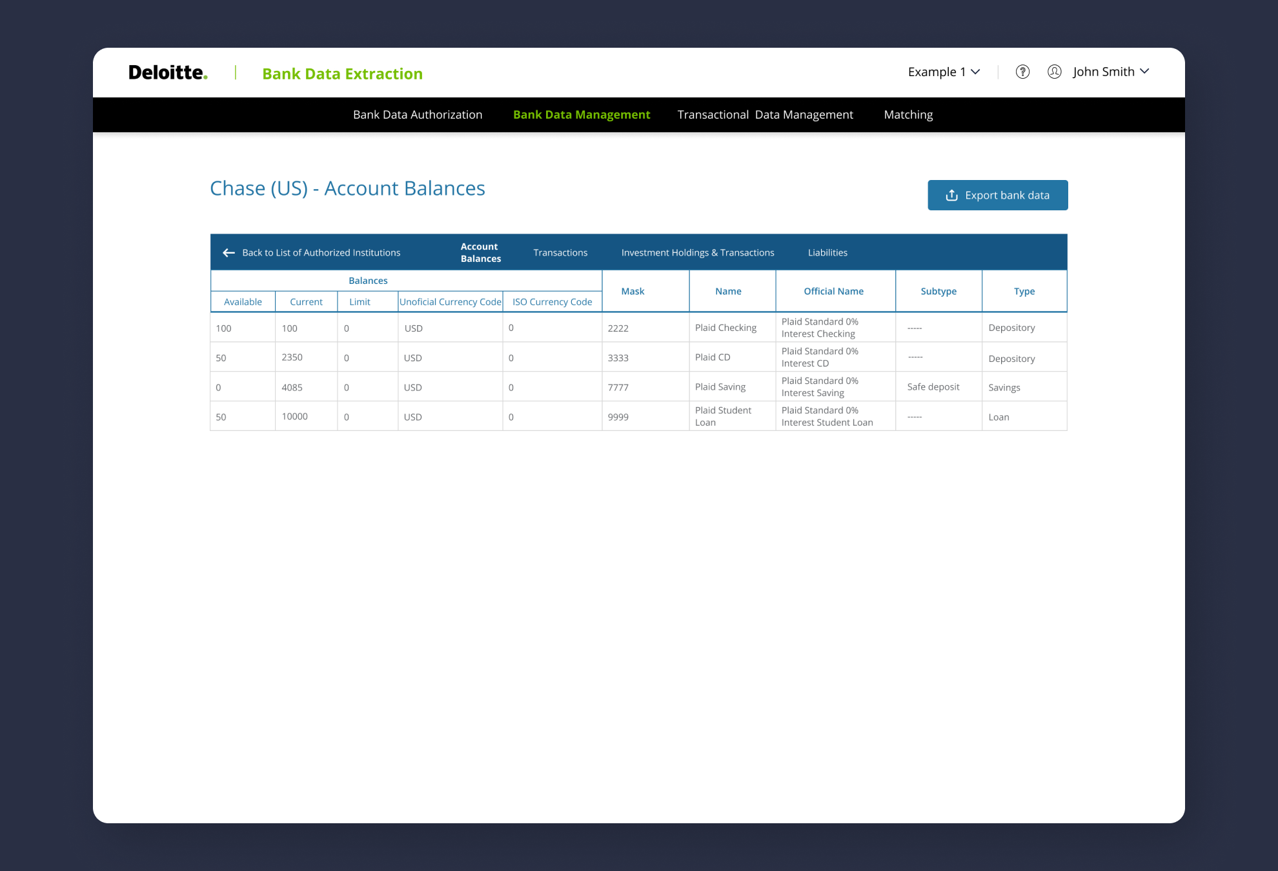This screenshot has width=1278, height=871.
Task: Click current balance 4085 cell
Action: pos(306,387)
